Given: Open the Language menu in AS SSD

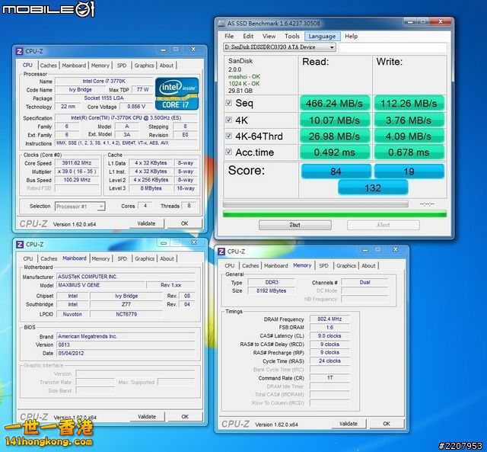Looking at the screenshot, I should click(322, 36).
